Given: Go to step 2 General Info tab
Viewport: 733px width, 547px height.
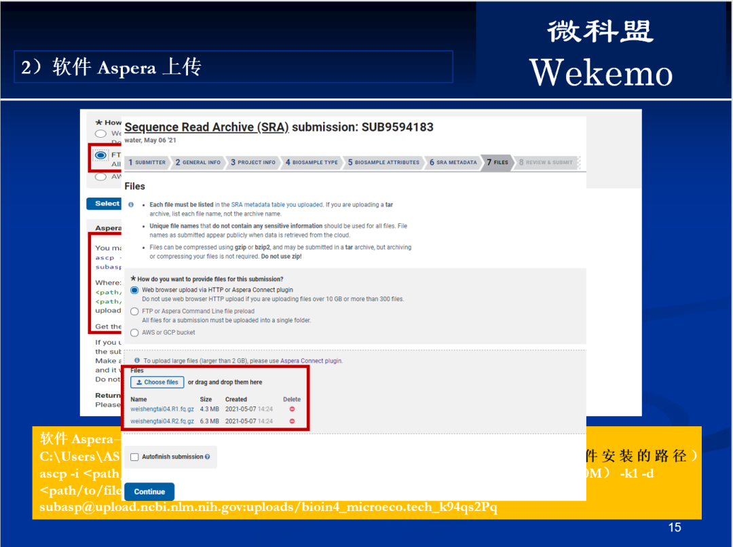Looking at the screenshot, I should point(198,162).
